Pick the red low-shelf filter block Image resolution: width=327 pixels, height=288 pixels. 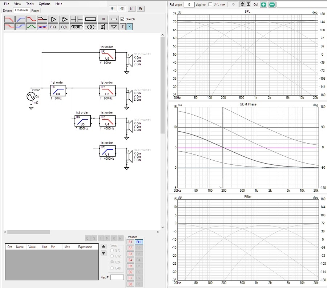9,27
